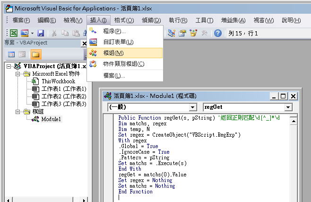Click the '.Global = True' code line
The width and height of the screenshot is (311, 202).
point(138,146)
